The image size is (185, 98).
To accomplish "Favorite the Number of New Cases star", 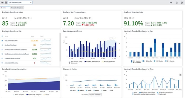I will coord(2,45).
